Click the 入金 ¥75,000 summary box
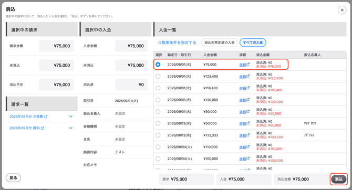 [244, 179]
